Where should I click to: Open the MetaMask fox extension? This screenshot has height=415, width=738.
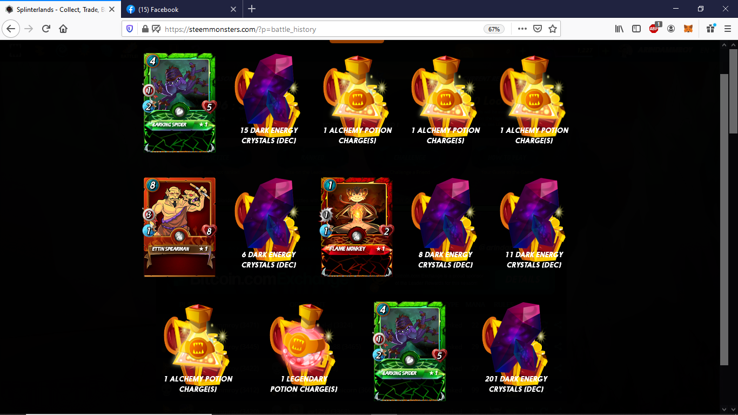pyautogui.click(x=688, y=29)
